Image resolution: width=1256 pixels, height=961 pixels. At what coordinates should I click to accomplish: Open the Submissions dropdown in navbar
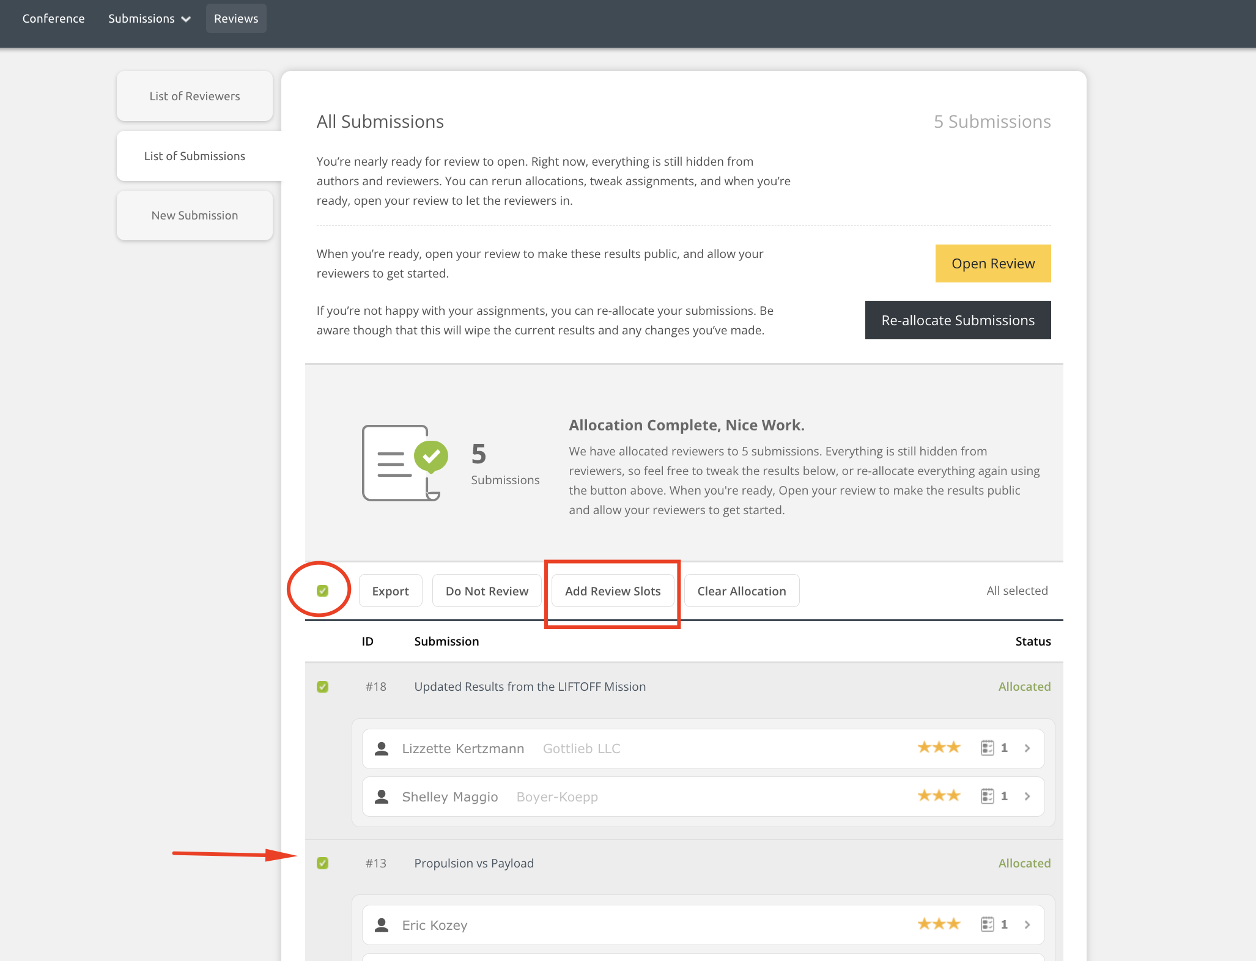point(149,18)
